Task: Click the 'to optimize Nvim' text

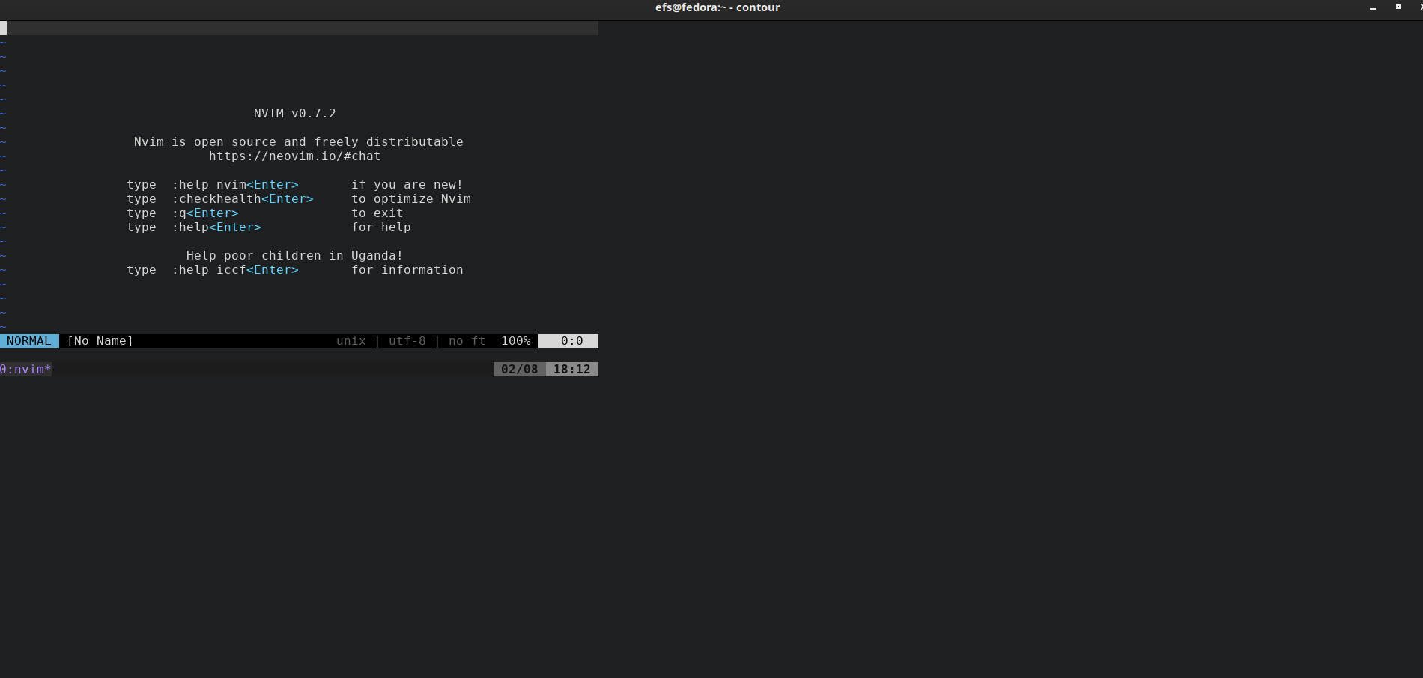Action: point(411,198)
